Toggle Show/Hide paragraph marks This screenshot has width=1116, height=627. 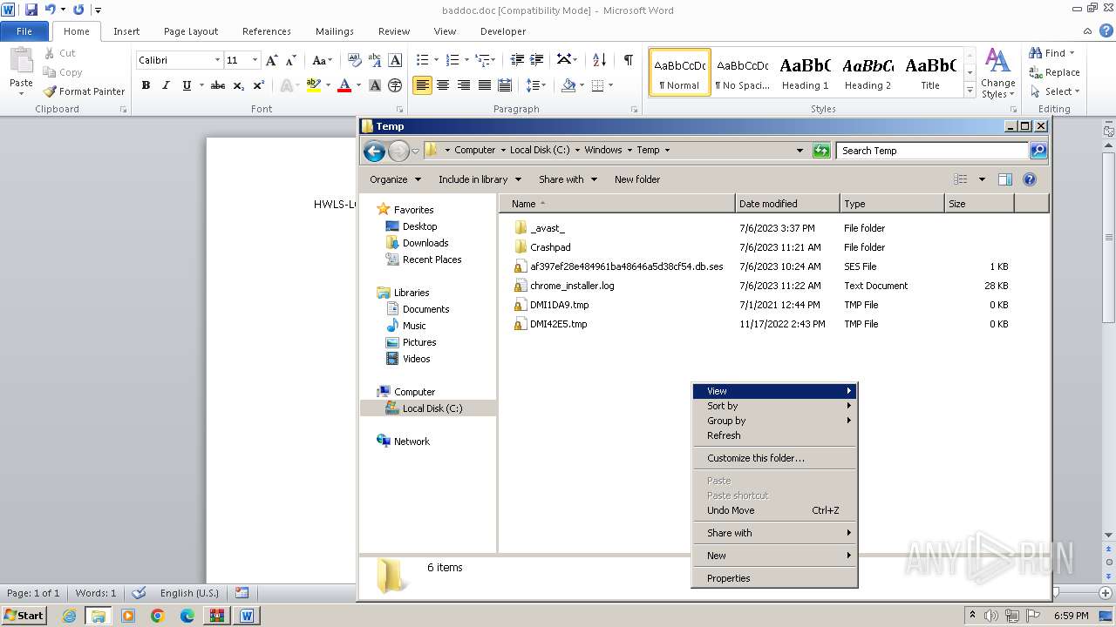628,60
